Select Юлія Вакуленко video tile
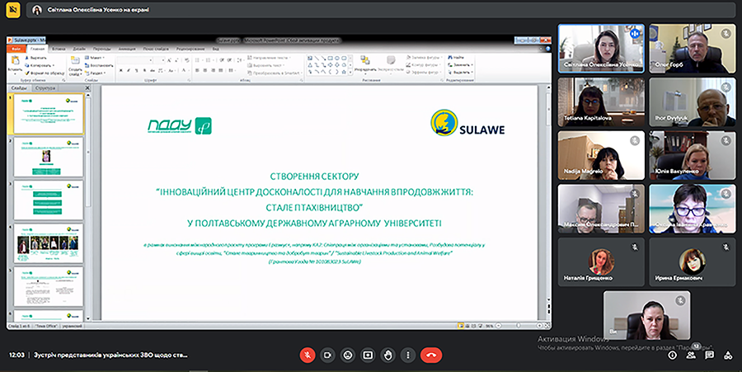The width and height of the screenshot is (742, 372). (693, 155)
